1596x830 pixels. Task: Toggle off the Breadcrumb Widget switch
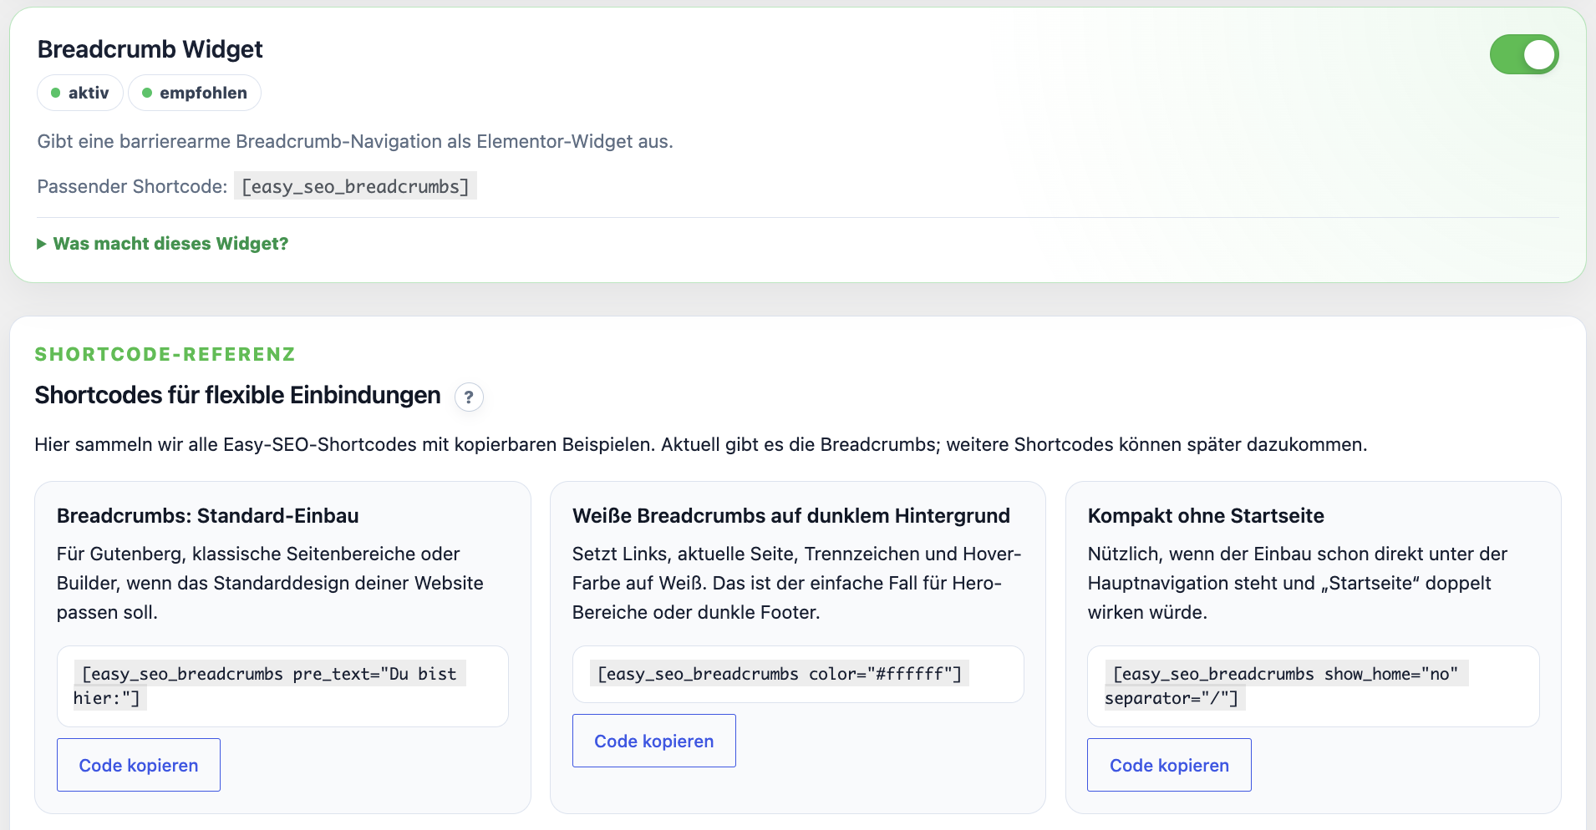[1523, 54]
